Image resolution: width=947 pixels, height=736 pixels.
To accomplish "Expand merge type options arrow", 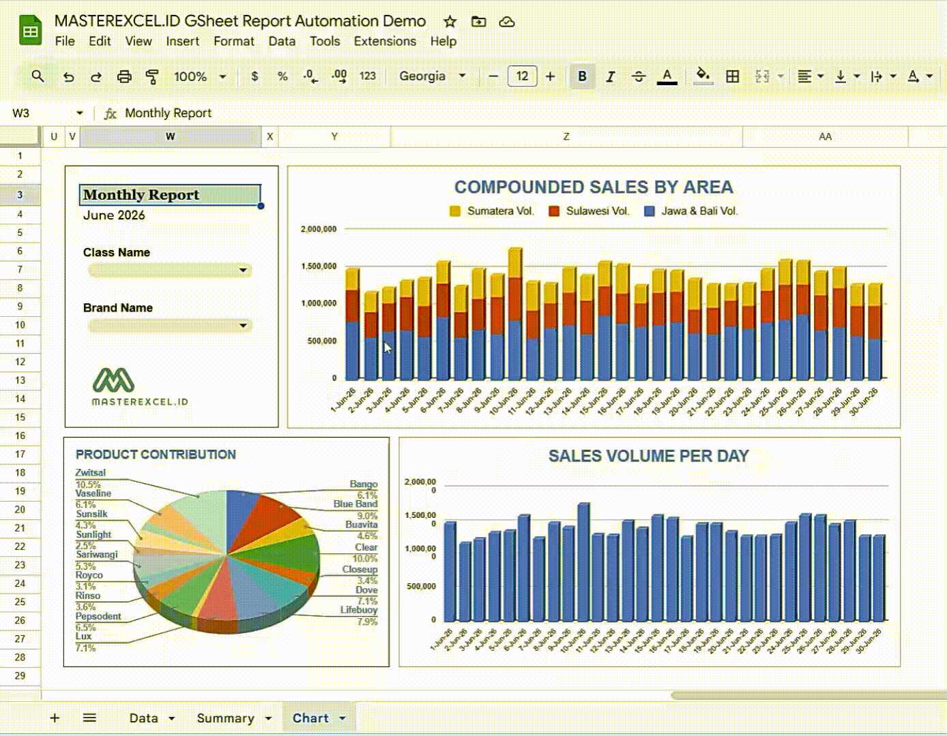I will [x=781, y=76].
